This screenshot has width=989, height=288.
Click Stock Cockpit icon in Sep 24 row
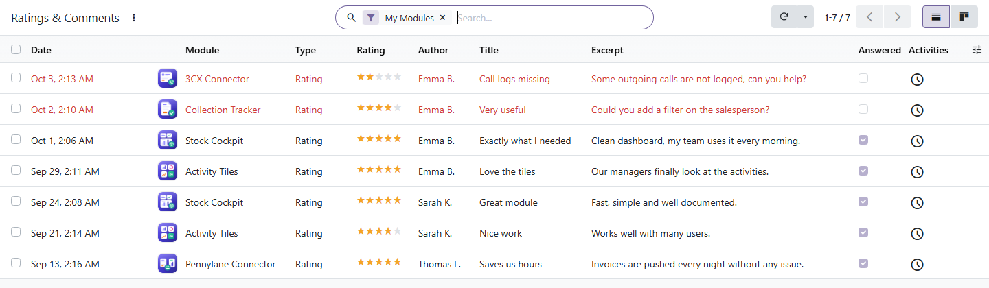click(168, 202)
